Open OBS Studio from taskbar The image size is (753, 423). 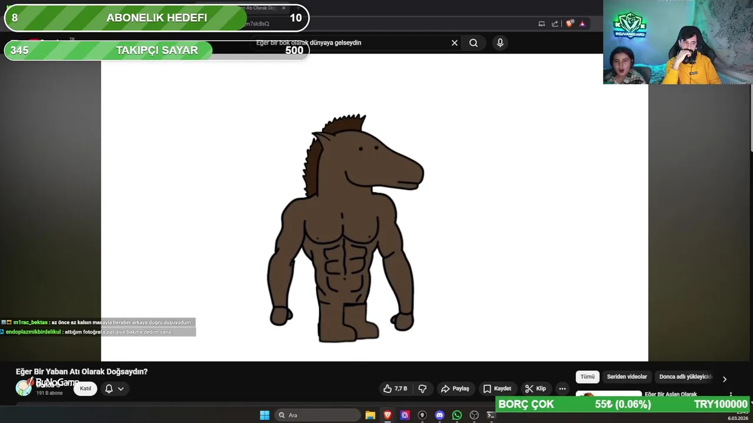point(474,415)
